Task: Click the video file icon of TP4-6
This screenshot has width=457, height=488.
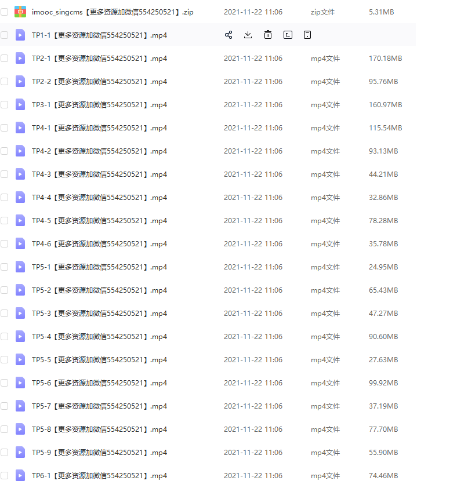Action: pyautogui.click(x=20, y=243)
